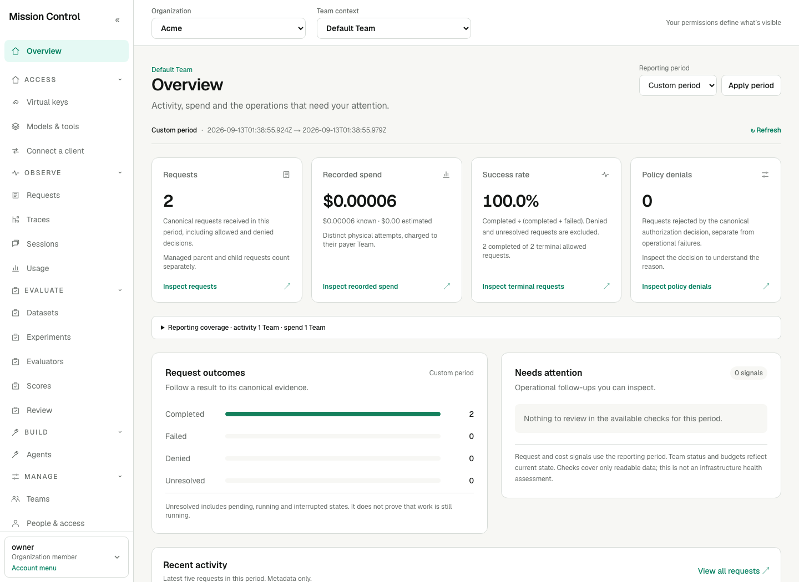799x582 pixels.
Task: Refresh the overview data
Action: click(766, 130)
